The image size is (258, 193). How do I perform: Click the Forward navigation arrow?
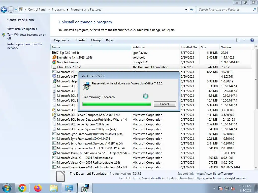pos(11,10)
